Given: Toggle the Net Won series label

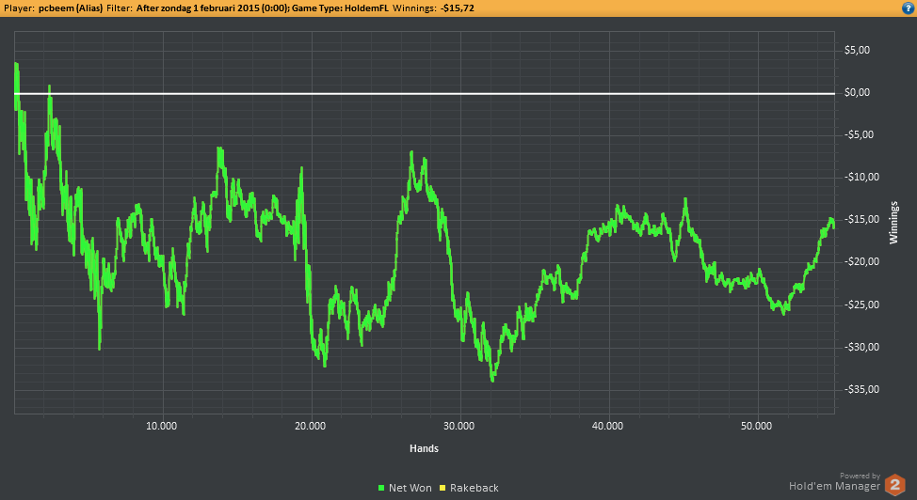Looking at the screenshot, I should pos(410,488).
